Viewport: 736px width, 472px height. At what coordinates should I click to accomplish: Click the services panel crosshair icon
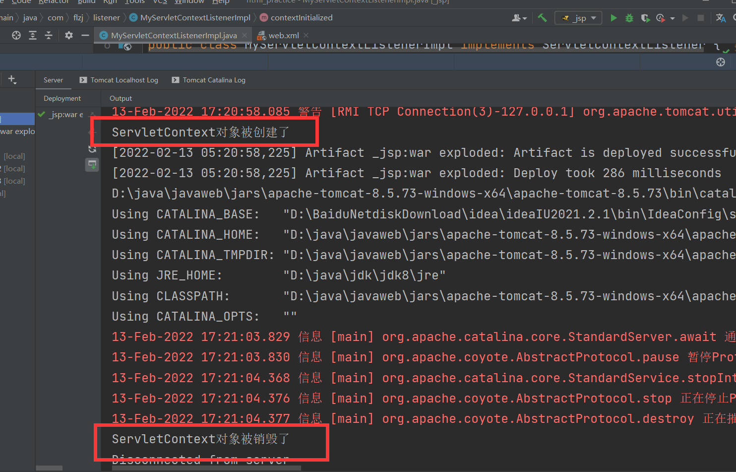coord(721,62)
